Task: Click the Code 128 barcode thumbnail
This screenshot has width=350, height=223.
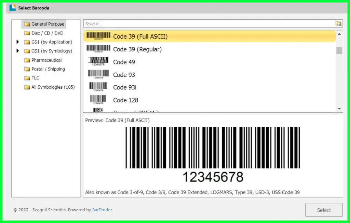Action: [x=98, y=99]
